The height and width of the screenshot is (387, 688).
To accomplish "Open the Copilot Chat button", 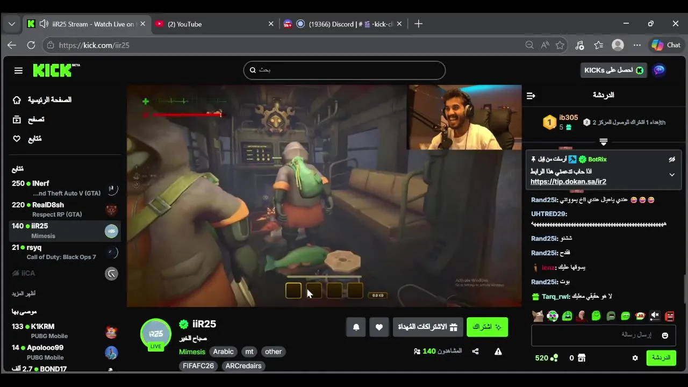I will click(x=666, y=45).
